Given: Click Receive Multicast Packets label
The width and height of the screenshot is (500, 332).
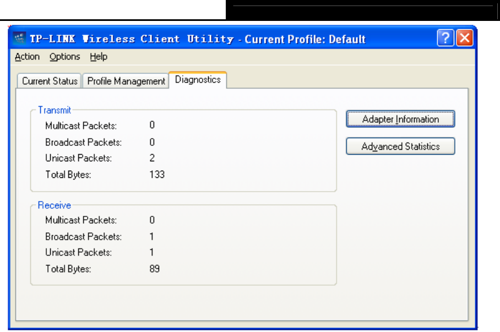Looking at the screenshot, I should tap(81, 220).
